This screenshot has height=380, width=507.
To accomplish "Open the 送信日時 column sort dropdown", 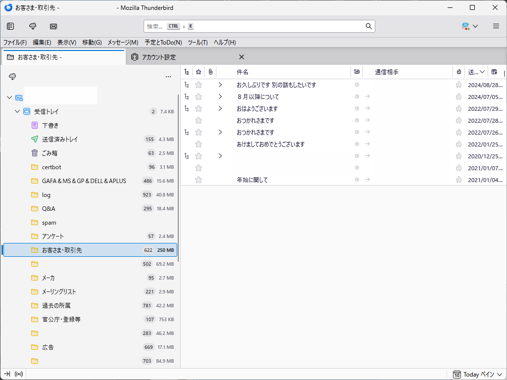I will pyautogui.click(x=474, y=72).
